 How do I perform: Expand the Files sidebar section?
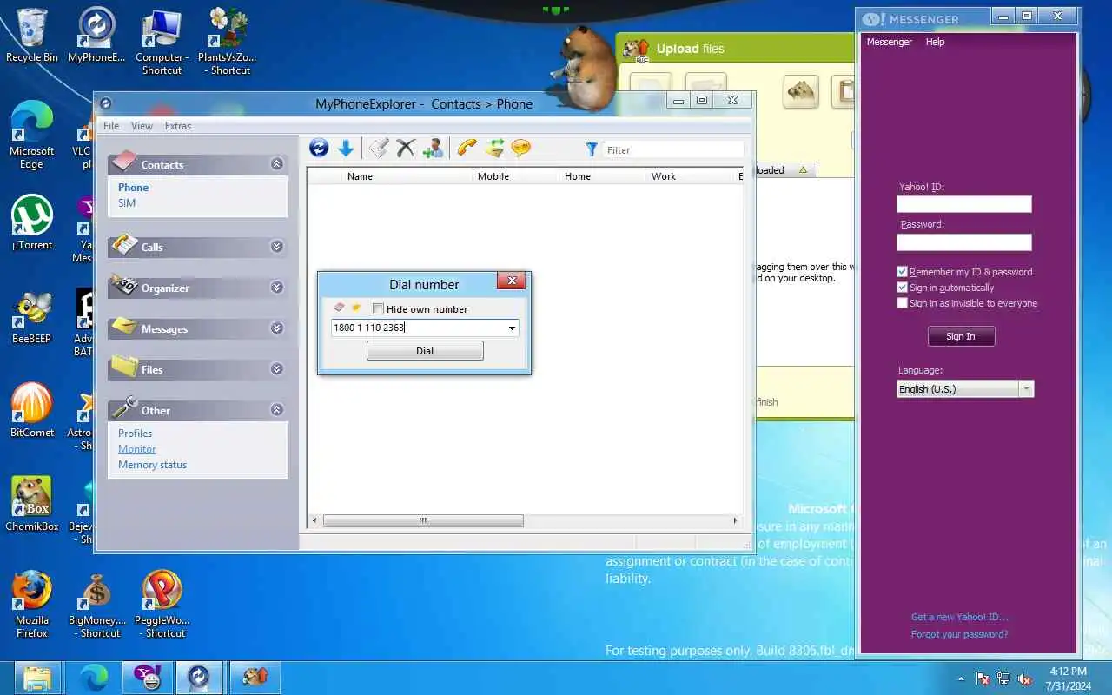[277, 368]
